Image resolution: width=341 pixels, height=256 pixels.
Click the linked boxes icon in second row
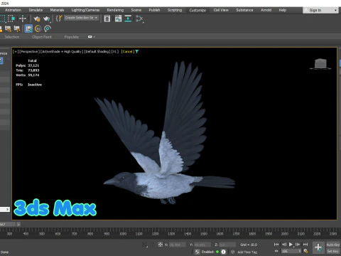[8, 28]
